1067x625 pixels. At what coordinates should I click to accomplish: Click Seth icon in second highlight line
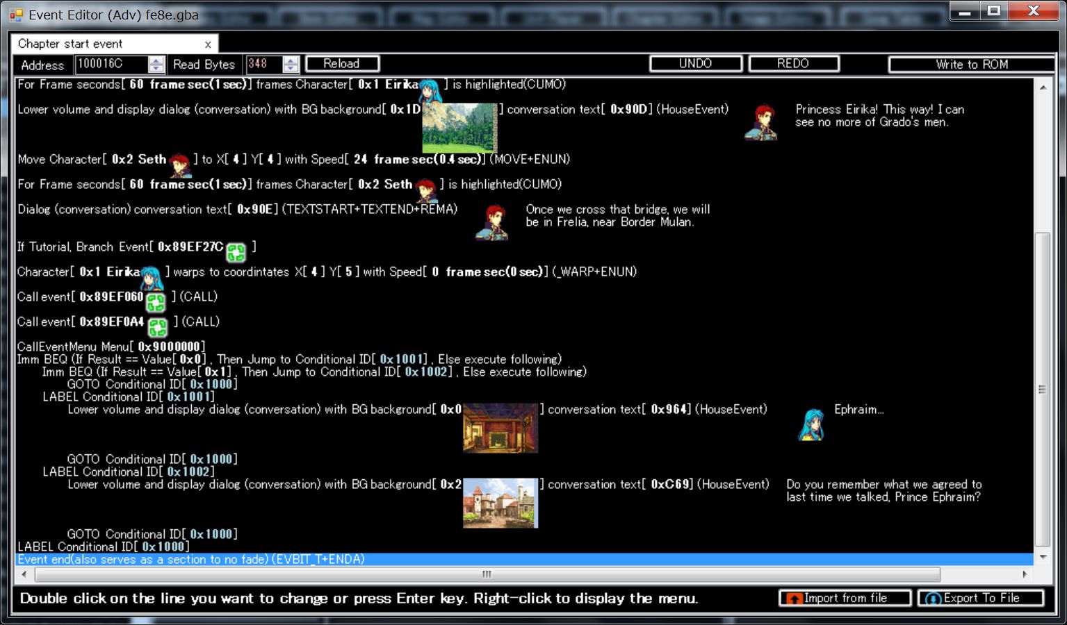click(x=425, y=189)
